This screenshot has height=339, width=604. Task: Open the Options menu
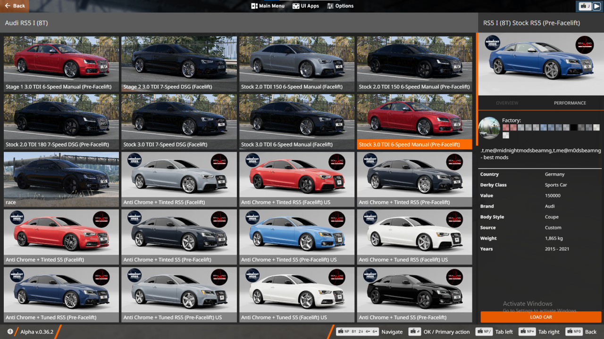point(340,6)
